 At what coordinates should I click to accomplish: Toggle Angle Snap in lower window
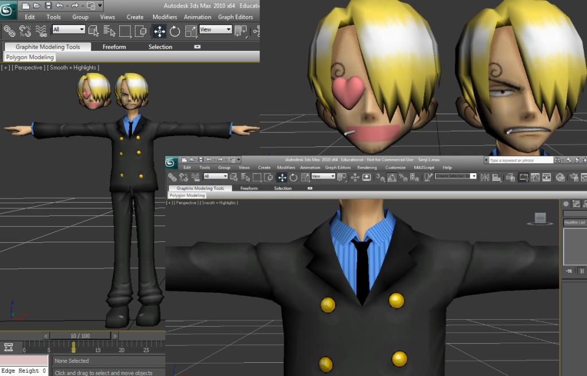(x=392, y=177)
